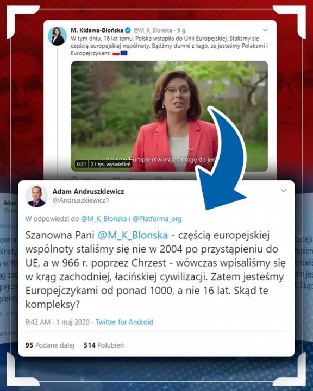The width and height of the screenshot is (313, 391).
Task: Open Adam Andruszkiewicz's profile avatar
Action: [x=36, y=196]
